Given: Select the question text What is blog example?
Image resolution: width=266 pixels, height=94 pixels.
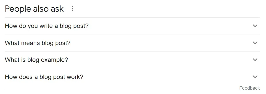Looking at the screenshot, I should coord(36,60).
